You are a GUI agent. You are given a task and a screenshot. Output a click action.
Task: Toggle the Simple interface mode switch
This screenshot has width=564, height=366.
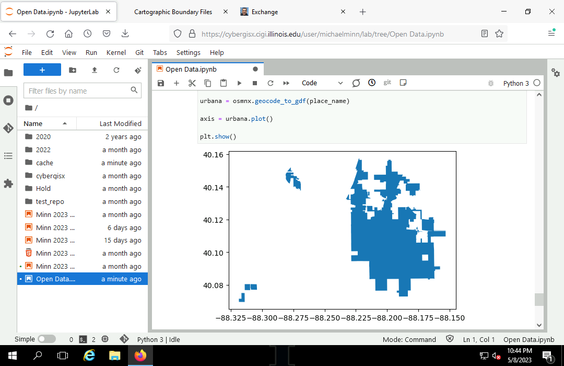click(46, 339)
